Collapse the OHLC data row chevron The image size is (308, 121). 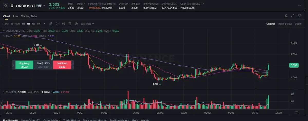pyautogui.click(x=4, y=31)
